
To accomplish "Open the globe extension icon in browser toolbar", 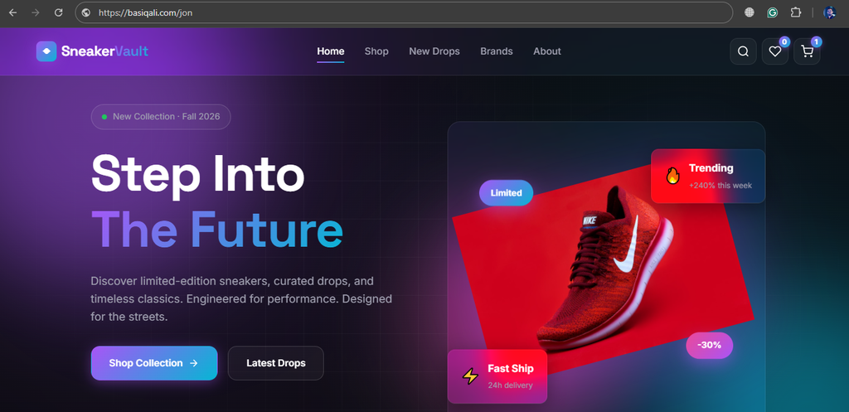I will [x=750, y=12].
